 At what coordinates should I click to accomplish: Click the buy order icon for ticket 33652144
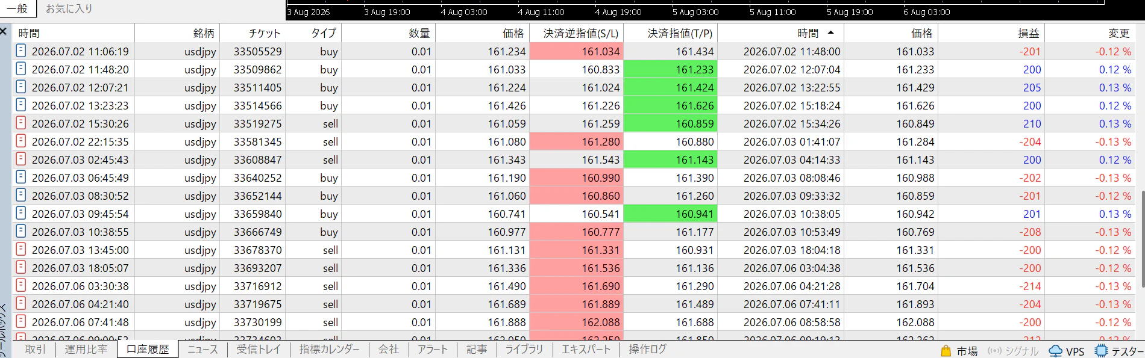20,195
